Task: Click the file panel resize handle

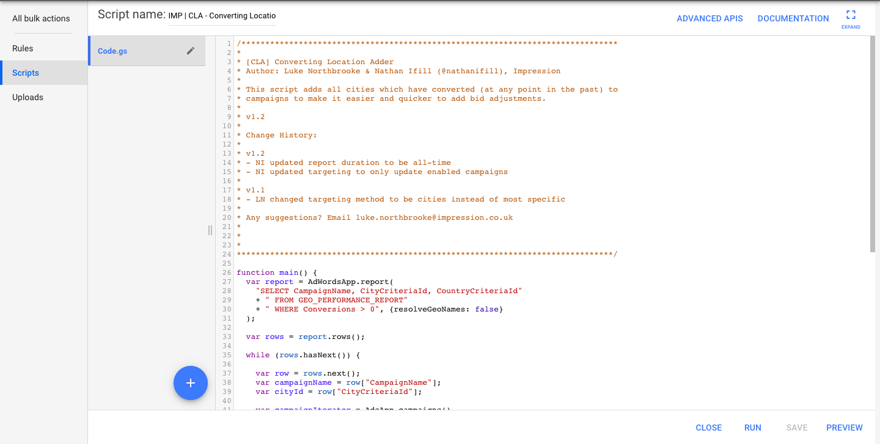Action: click(210, 230)
